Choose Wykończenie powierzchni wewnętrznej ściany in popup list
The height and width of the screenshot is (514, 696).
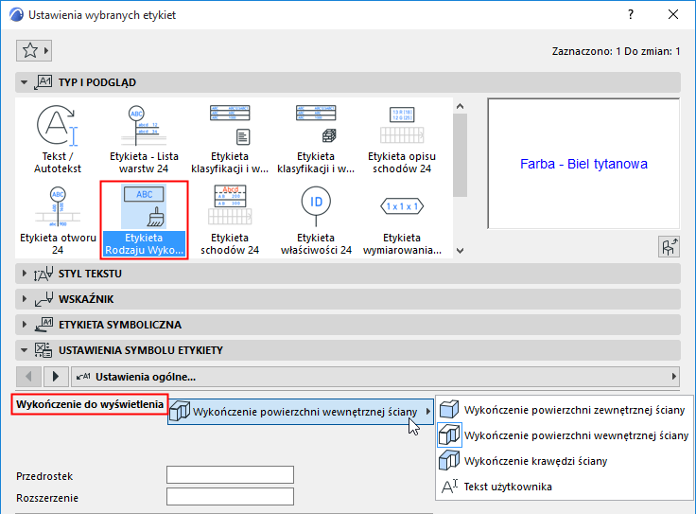click(564, 435)
